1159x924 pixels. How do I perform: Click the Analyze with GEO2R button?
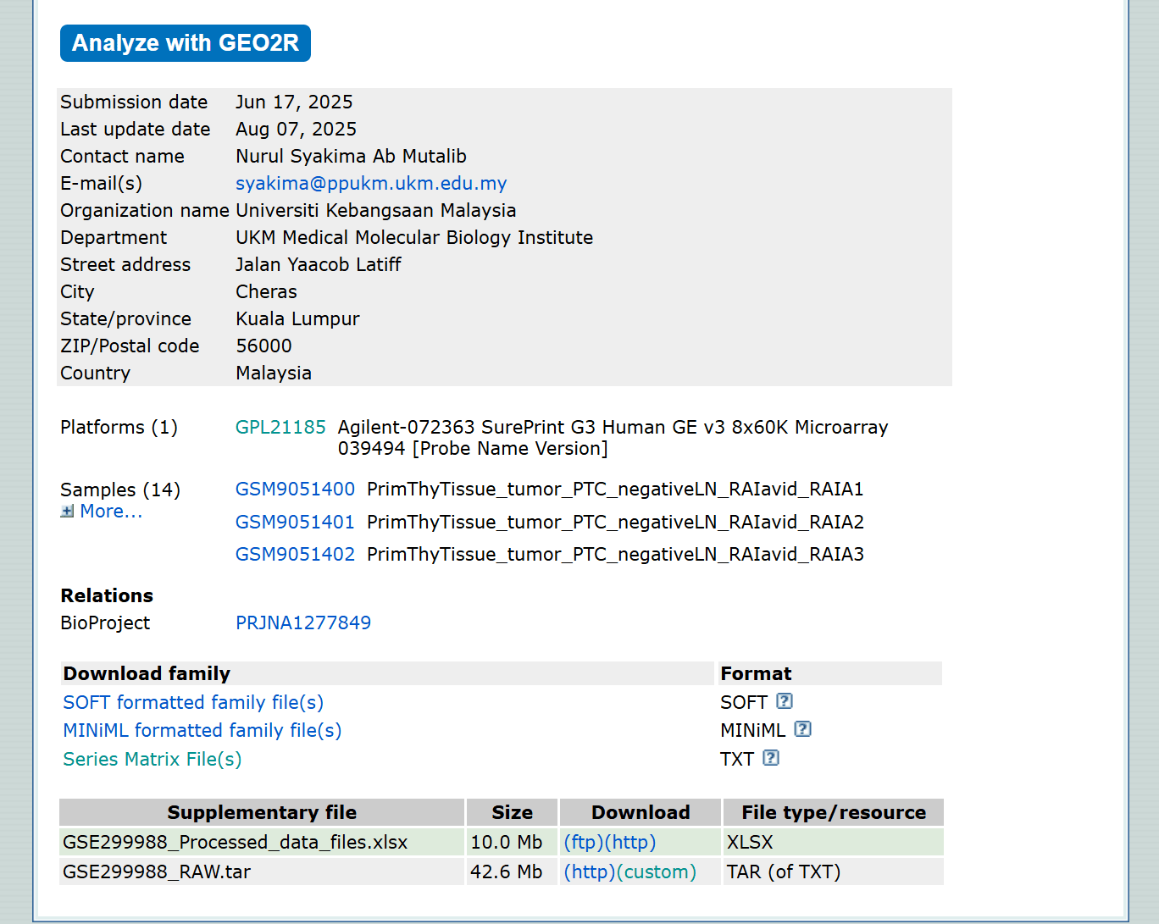(x=185, y=43)
